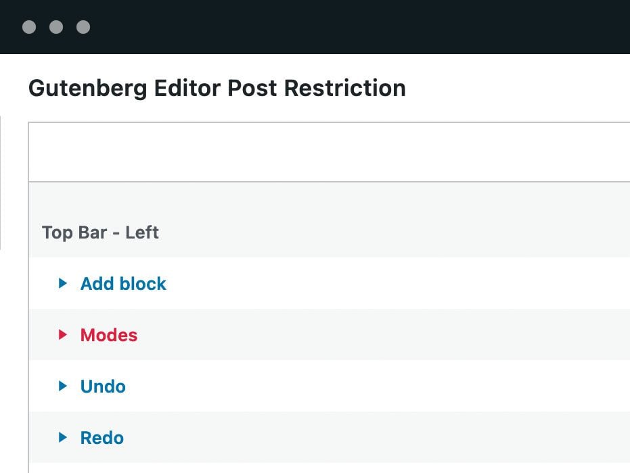Click the middle gray window dot

pos(56,27)
